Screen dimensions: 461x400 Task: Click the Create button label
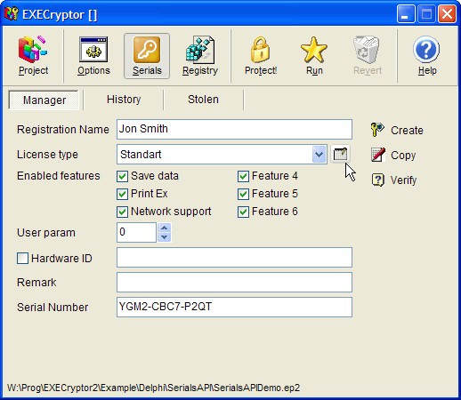[x=407, y=131]
